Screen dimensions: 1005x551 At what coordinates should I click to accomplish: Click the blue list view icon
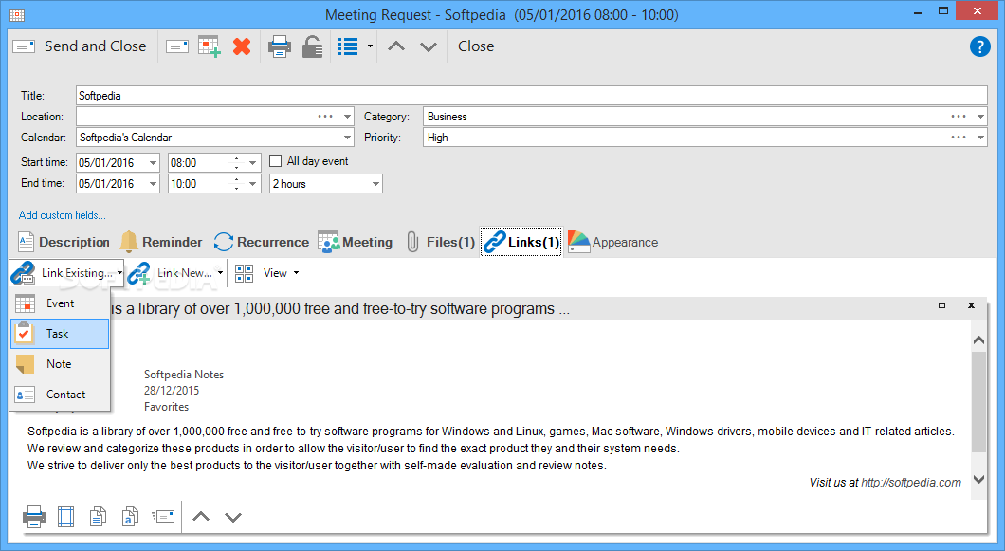348,46
